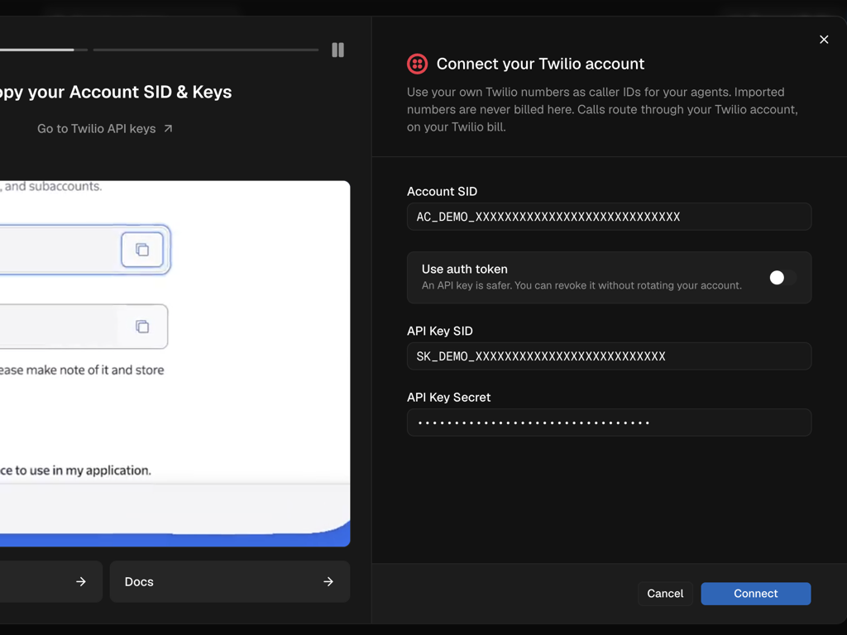Viewport: 847px width, 635px height.
Task: Click the Connect your Twilio account heading
Action: (x=540, y=64)
